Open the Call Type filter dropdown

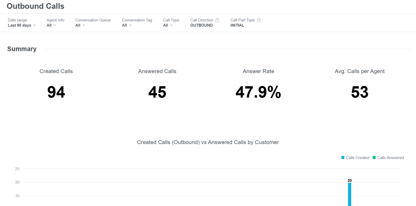point(168,25)
